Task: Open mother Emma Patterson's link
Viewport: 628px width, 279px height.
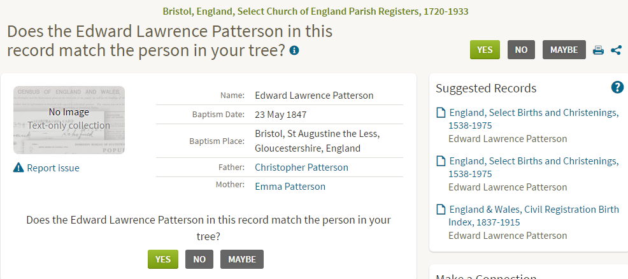Action: pyautogui.click(x=290, y=187)
